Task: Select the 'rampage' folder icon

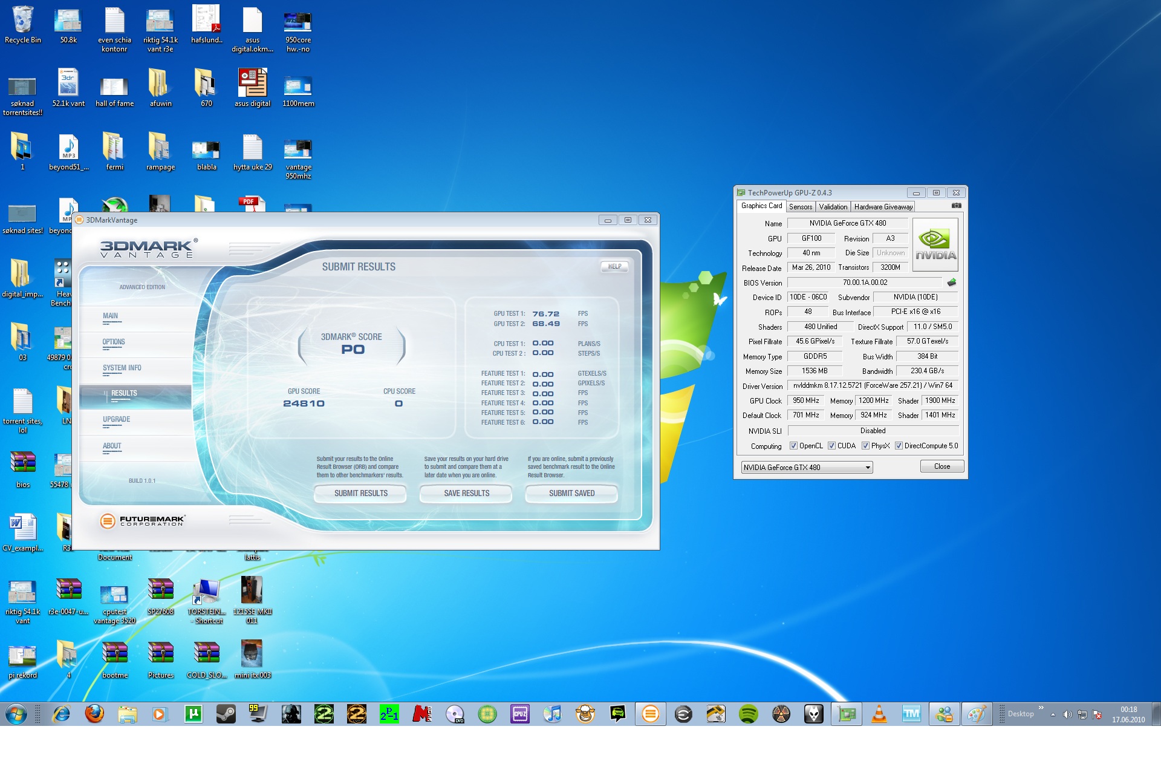Action: [160, 151]
